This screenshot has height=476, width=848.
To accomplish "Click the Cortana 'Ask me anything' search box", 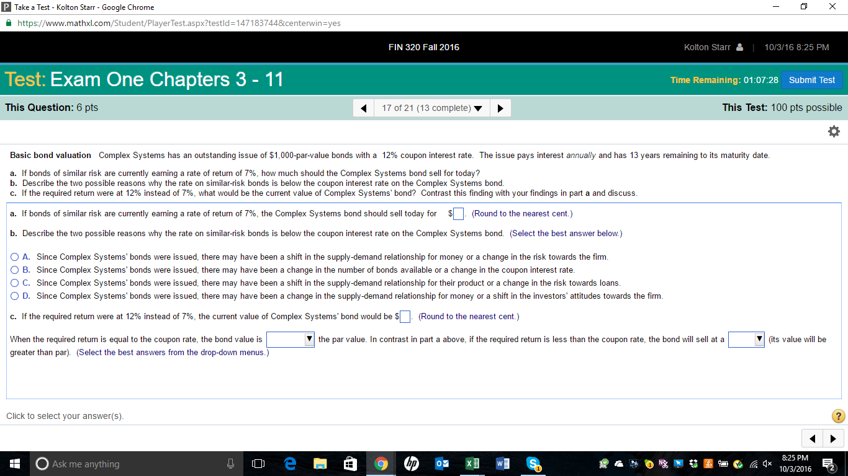I will 137,464.
